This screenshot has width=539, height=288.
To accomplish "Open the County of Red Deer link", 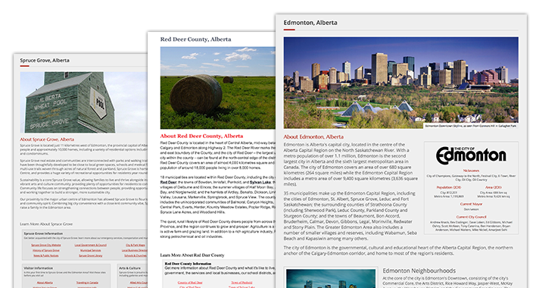I will tap(190, 283).
